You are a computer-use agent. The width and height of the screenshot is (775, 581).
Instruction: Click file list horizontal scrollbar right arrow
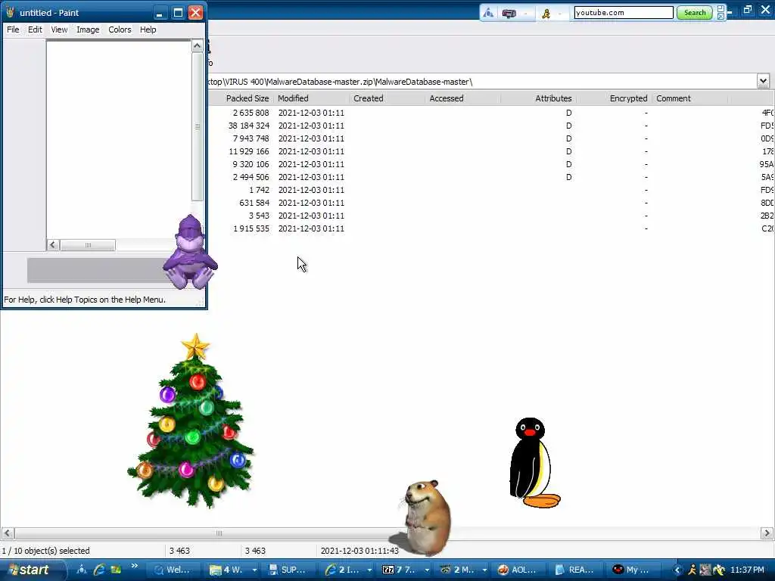[x=767, y=533]
